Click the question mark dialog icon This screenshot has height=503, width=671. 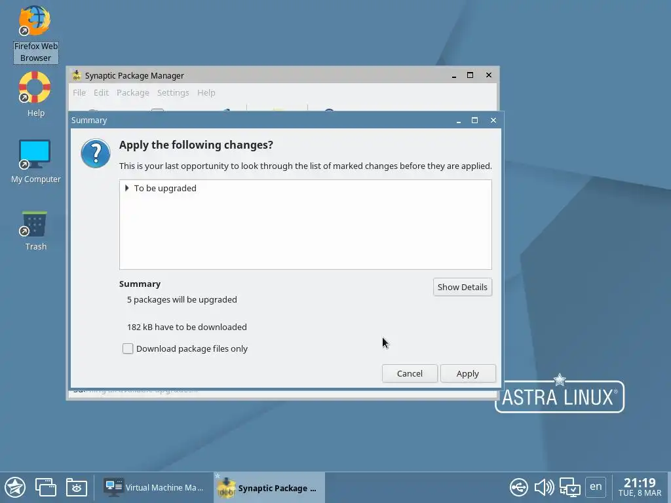(96, 153)
